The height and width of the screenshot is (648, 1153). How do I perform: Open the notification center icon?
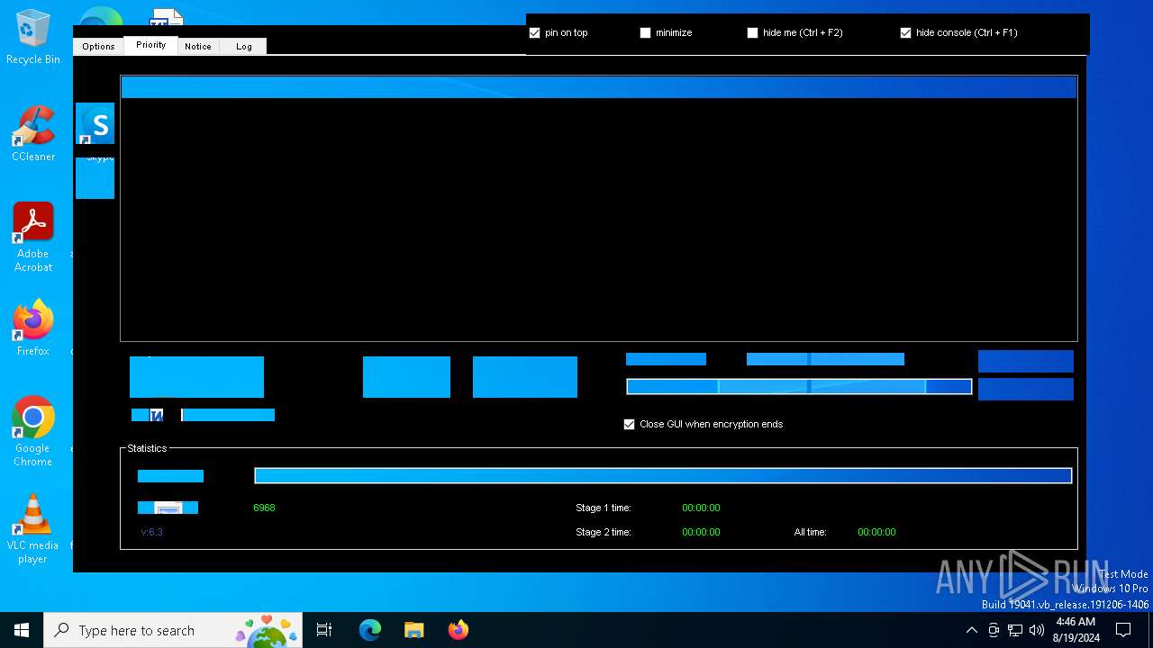tap(1123, 630)
